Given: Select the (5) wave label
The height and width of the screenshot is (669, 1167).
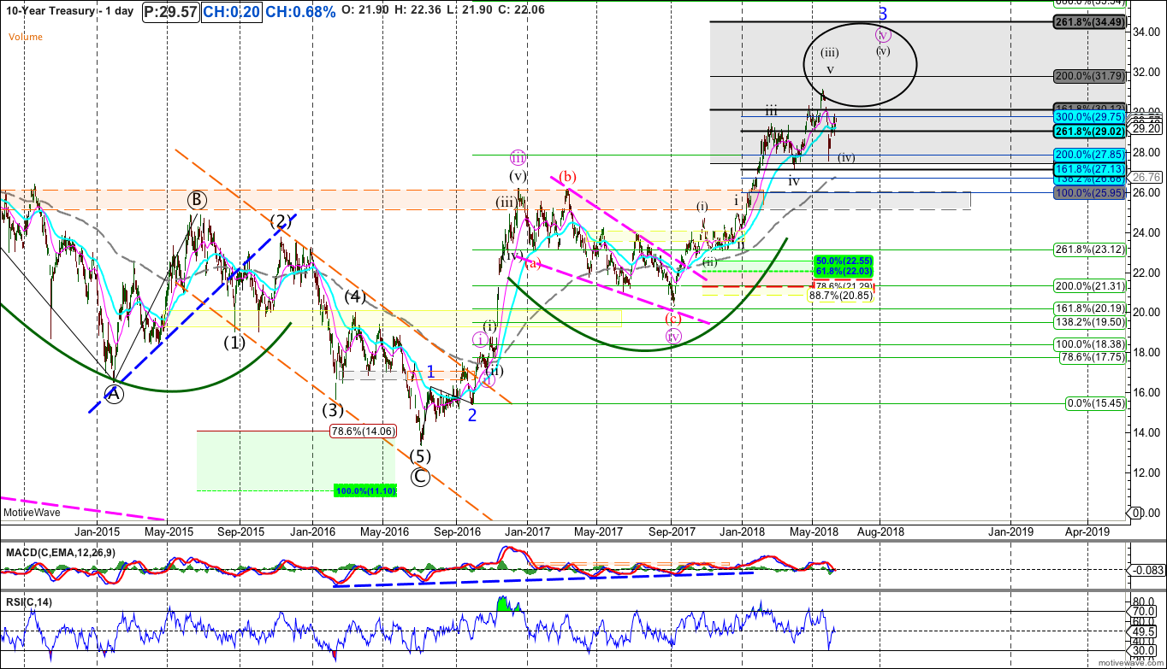Looking at the screenshot, I should (419, 455).
